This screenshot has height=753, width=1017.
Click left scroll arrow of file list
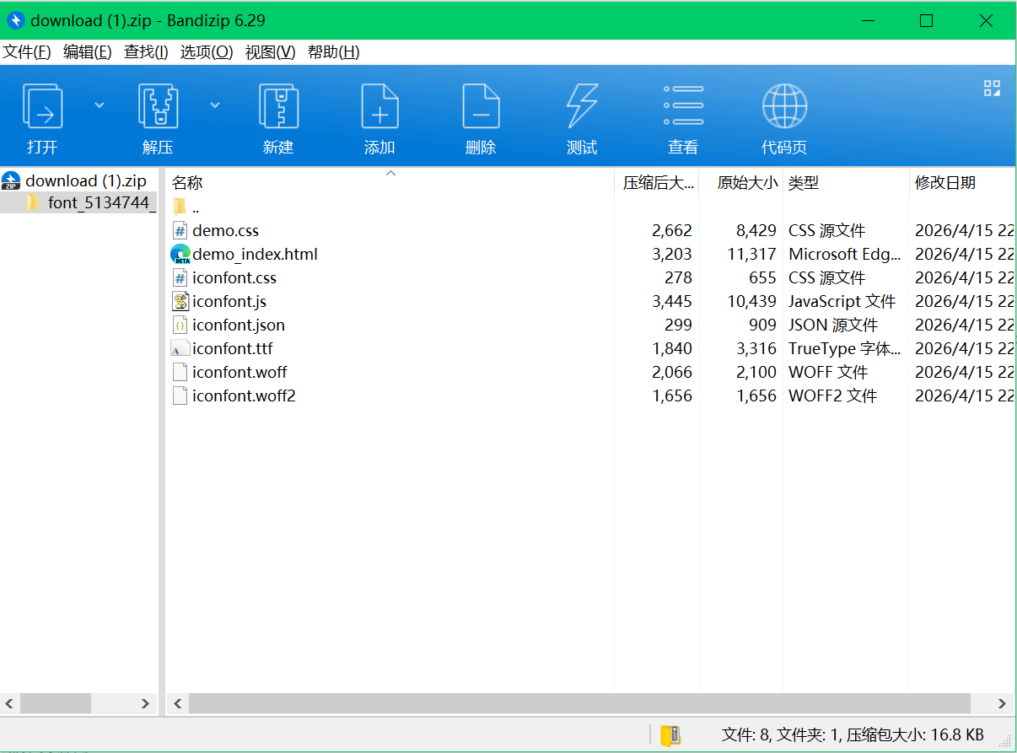coord(178,703)
